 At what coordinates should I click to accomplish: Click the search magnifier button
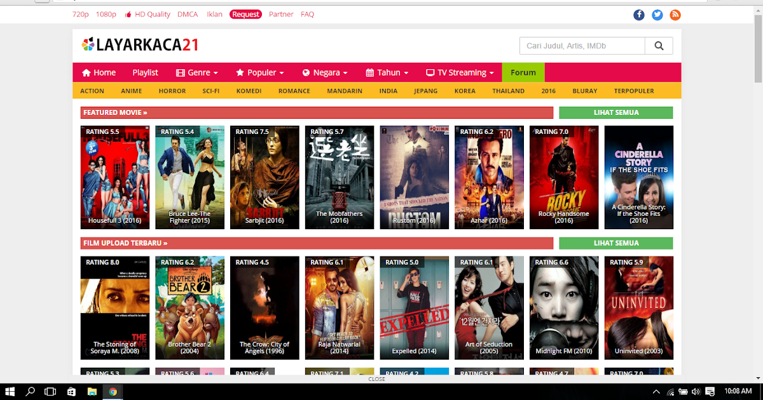click(659, 46)
